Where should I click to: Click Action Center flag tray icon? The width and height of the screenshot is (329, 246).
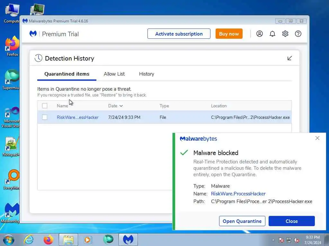point(281,240)
